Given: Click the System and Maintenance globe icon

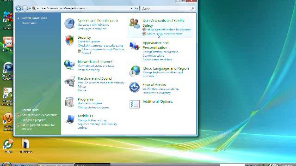Looking at the screenshot, I should [69, 24].
